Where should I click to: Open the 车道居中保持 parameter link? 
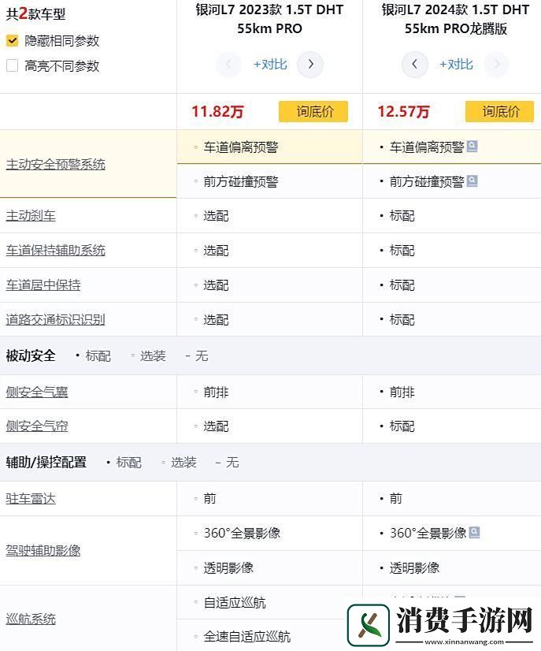[43, 285]
